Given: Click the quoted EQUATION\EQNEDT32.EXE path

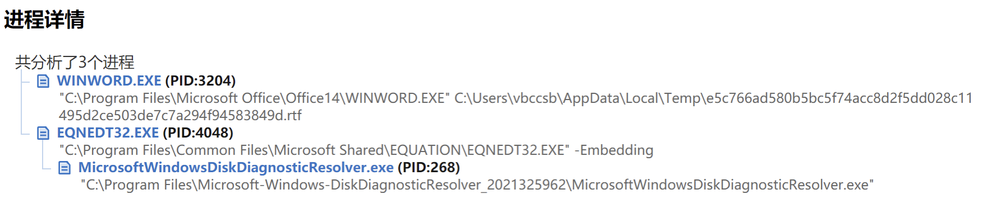Looking at the screenshot, I should pyautogui.click(x=314, y=150).
